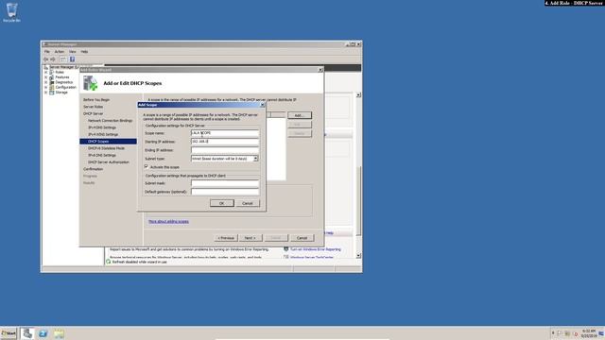Go to the DHCP Server Authorization step

pyautogui.click(x=109, y=162)
